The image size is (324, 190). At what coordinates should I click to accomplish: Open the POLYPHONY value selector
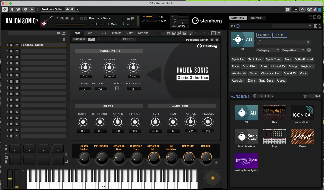pyautogui.click(x=134, y=89)
